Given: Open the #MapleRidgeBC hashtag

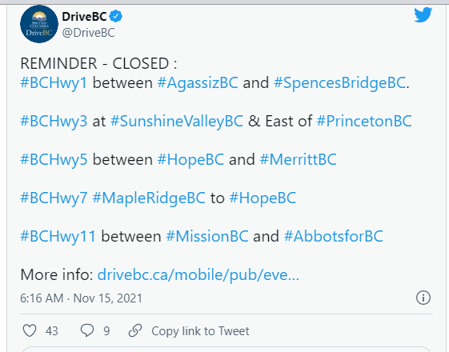Looking at the screenshot, I should pyautogui.click(x=149, y=198).
